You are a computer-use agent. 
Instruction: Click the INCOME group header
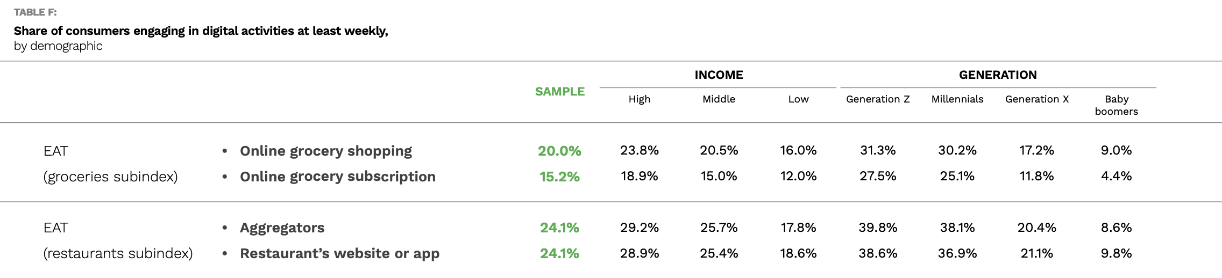(x=719, y=75)
